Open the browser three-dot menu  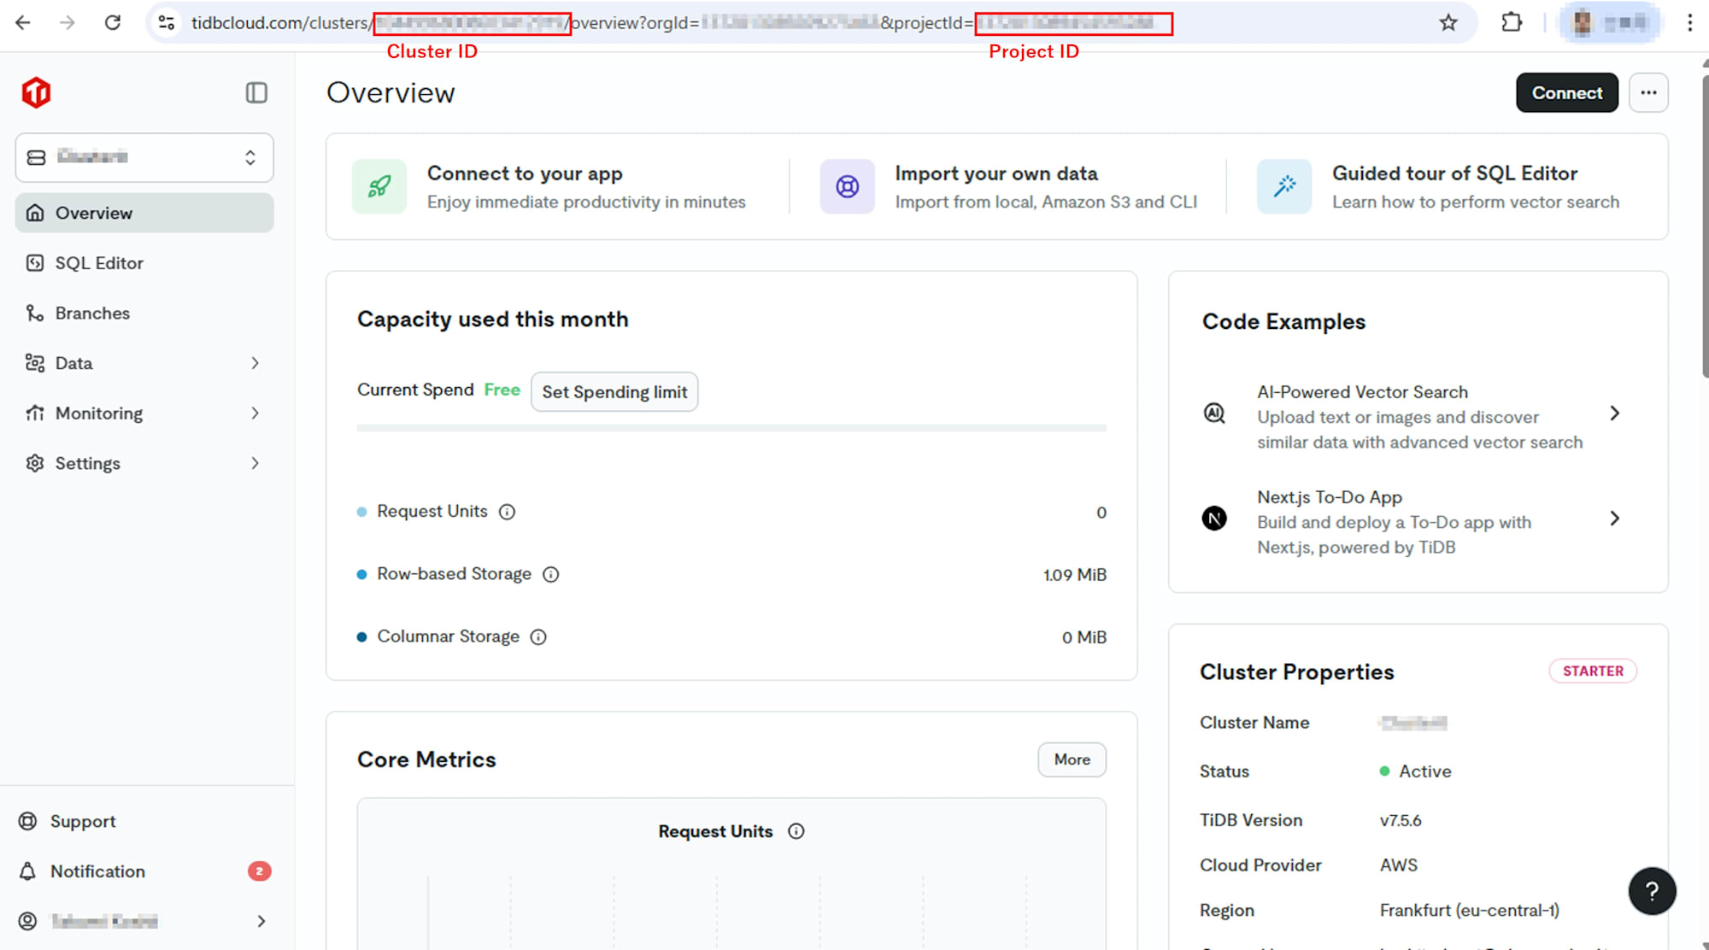pyautogui.click(x=1689, y=23)
